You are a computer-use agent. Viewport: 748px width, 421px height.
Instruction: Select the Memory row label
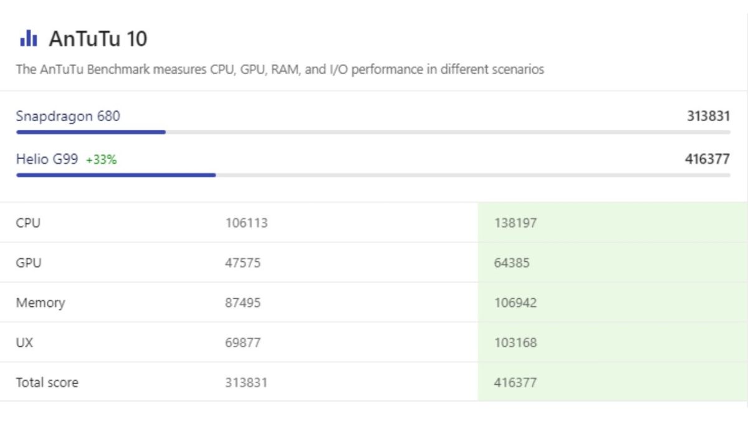pos(41,302)
